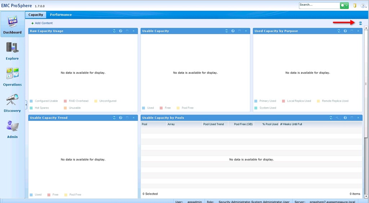Maximize the Used Capacity by Purpose panel

coord(352,31)
